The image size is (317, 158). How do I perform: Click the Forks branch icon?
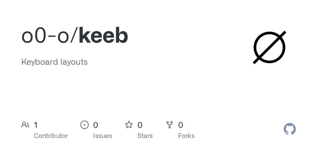coord(170,125)
